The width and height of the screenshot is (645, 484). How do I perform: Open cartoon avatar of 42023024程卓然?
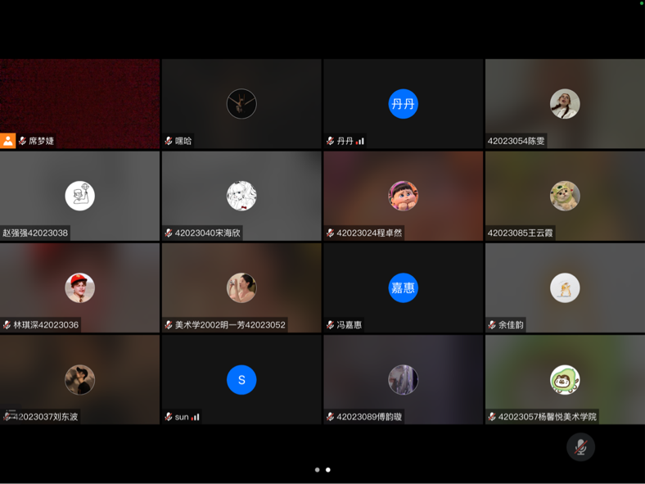(x=403, y=196)
